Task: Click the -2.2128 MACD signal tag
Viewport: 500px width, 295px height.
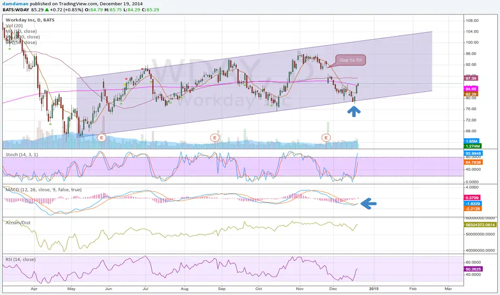Action: point(473,209)
